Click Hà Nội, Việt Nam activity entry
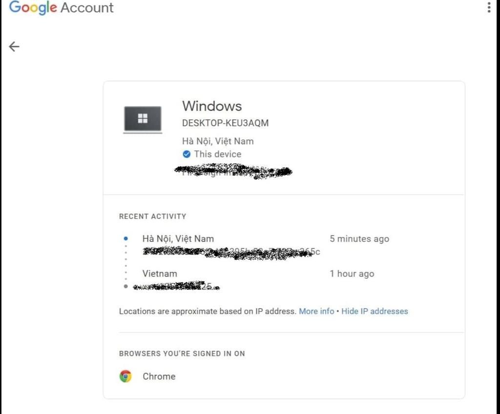The height and width of the screenshot is (414, 500). 178,239
